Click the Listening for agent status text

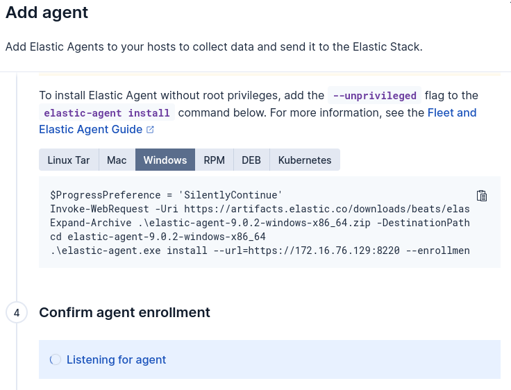117,359
